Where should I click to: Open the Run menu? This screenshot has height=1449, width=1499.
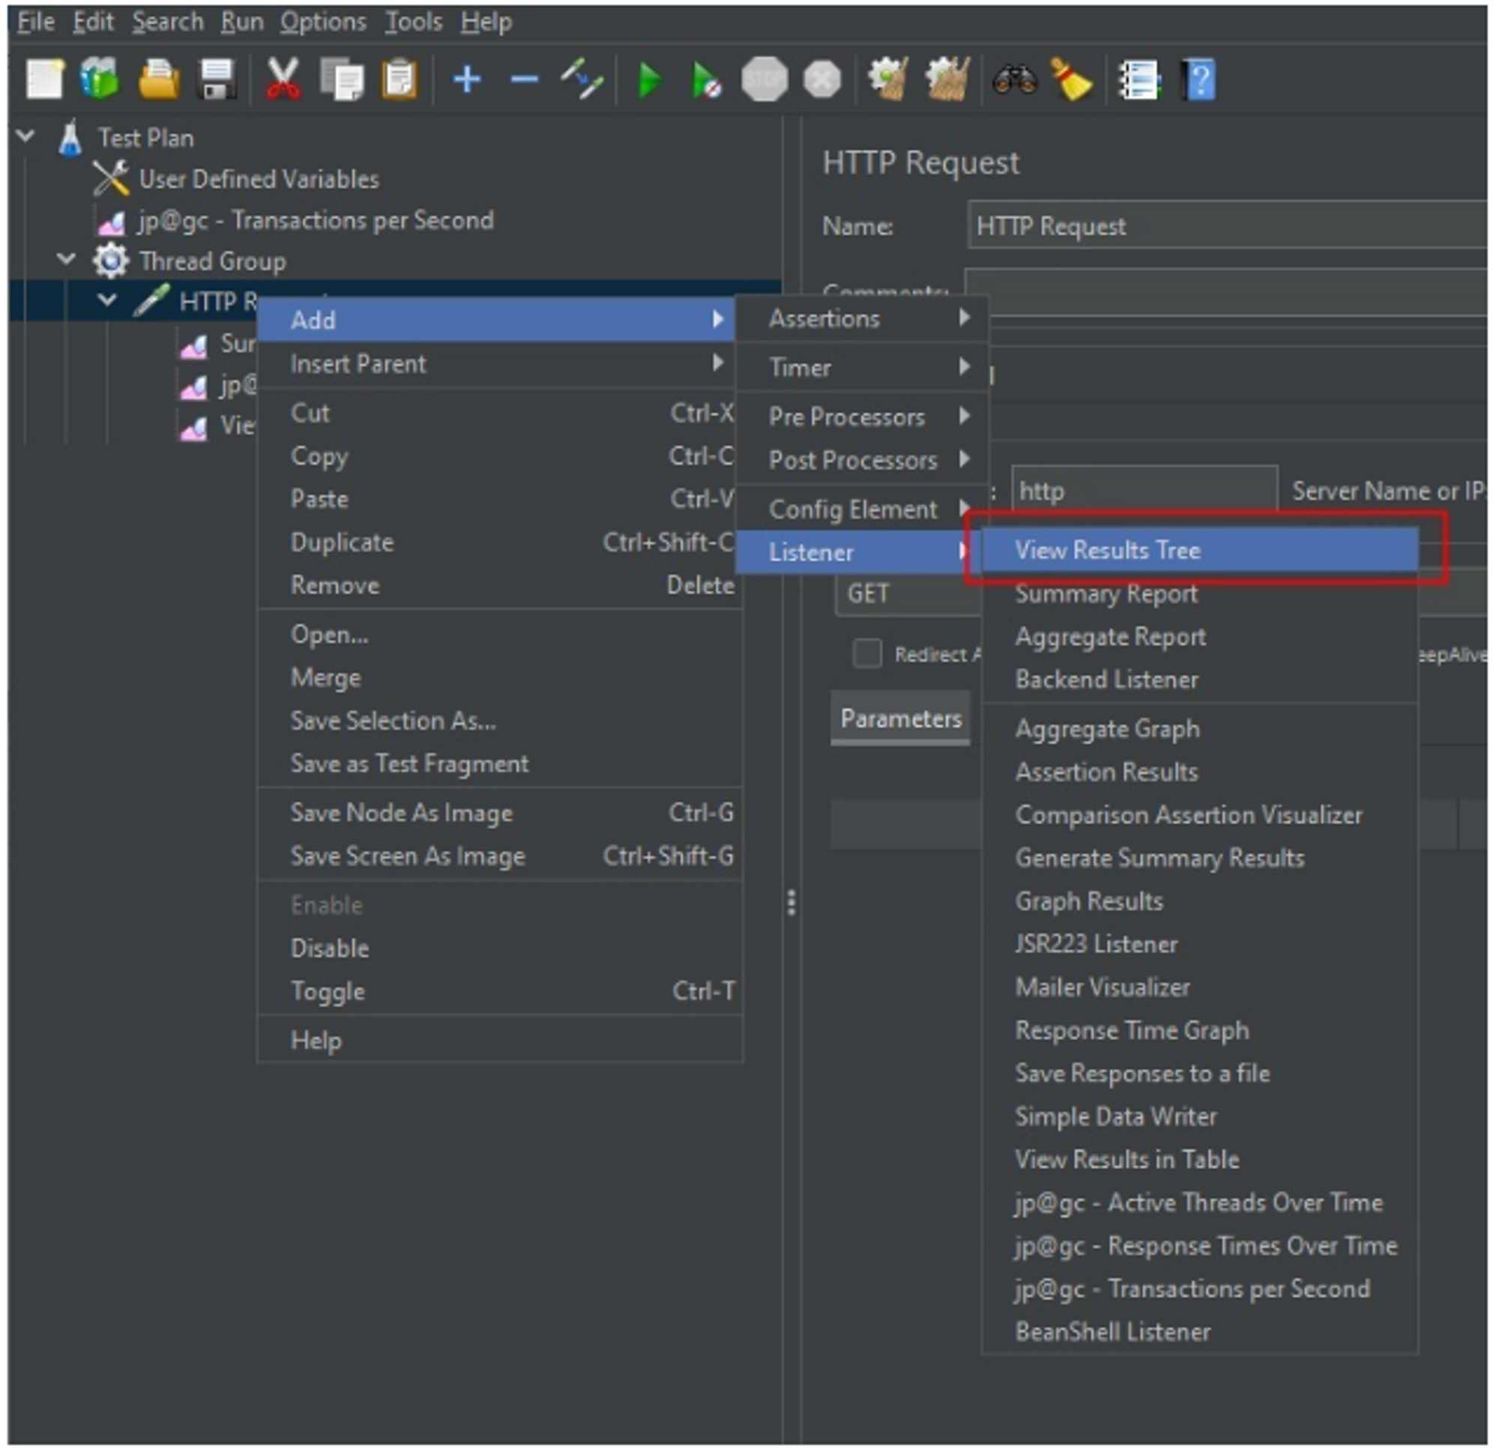pos(241,22)
